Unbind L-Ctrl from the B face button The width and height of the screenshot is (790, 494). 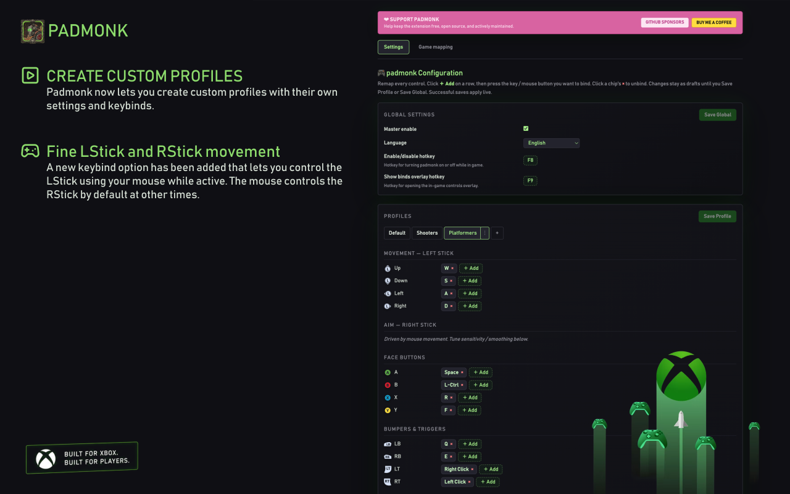(x=462, y=385)
